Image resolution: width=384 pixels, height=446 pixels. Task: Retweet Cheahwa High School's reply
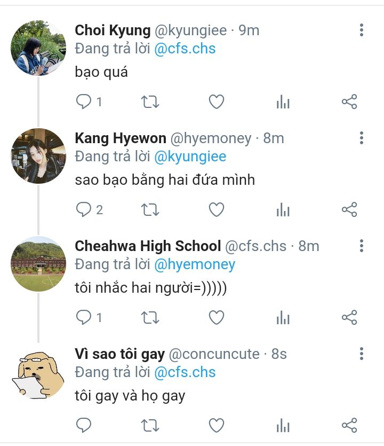150,318
